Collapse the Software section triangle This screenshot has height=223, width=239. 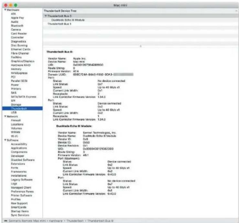point(5,140)
